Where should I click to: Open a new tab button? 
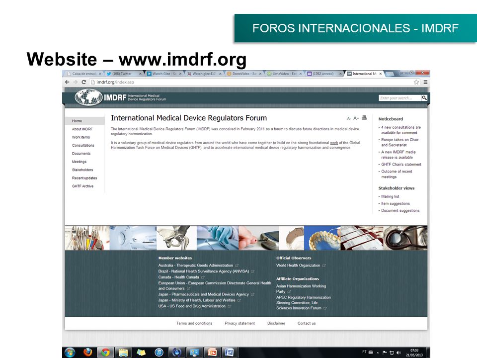390,74
